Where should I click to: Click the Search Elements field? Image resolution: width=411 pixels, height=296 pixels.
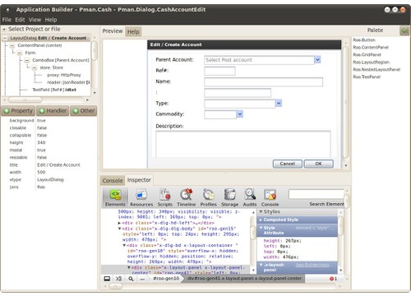pyautogui.click(x=316, y=194)
